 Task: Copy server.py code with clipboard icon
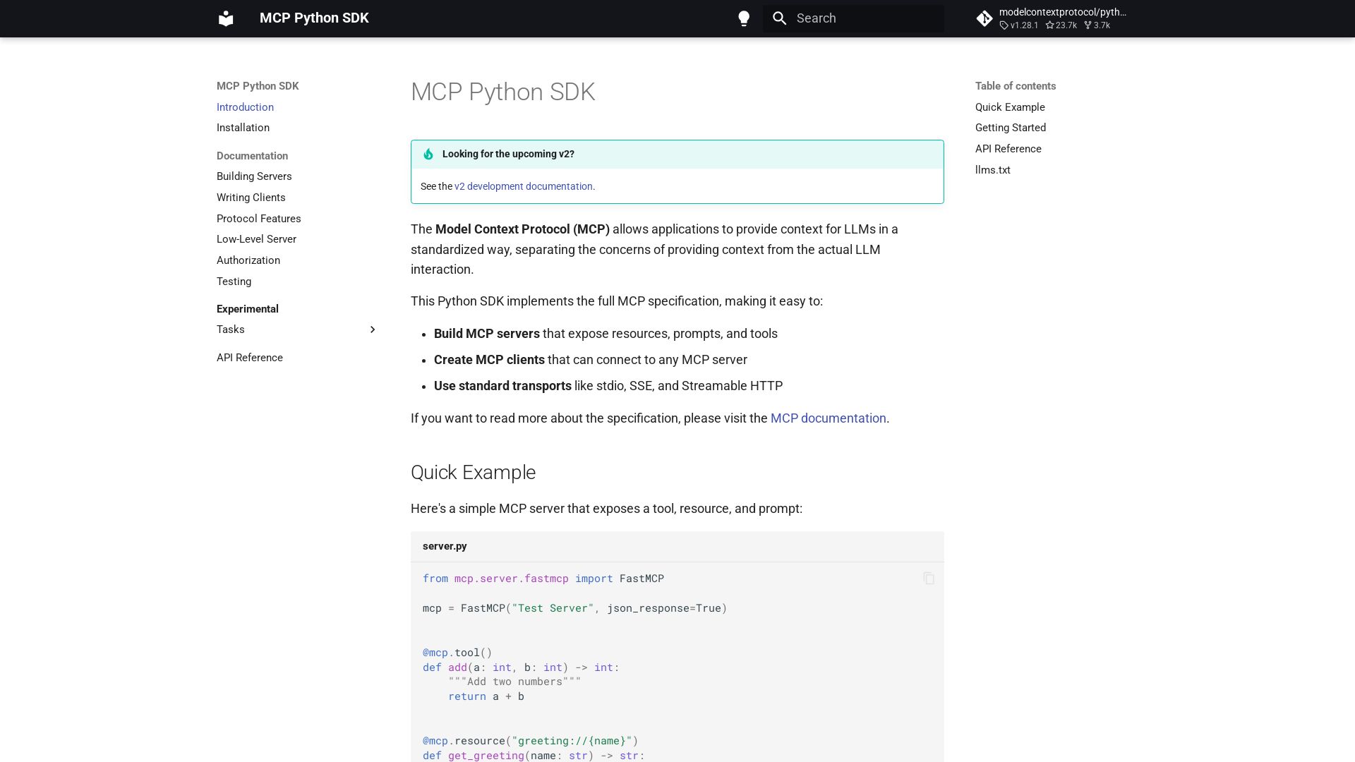(x=929, y=579)
